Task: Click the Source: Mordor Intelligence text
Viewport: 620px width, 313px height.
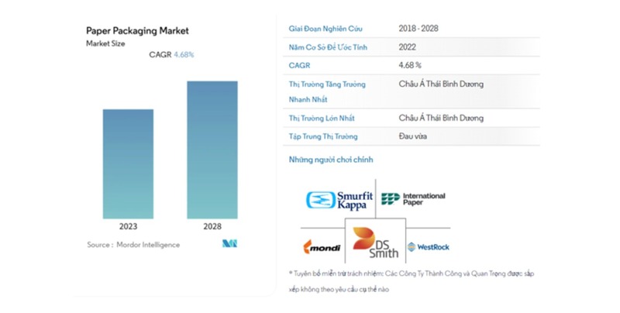Action: tap(133, 245)
